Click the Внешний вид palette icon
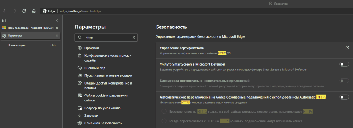This screenshot has height=128, width=353. [x=80, y=68]
